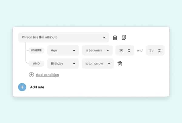Open the Birthday attribute dropdown
Image resolution: width=182 pixels, height=123 pixels.
tap(63, 64)
